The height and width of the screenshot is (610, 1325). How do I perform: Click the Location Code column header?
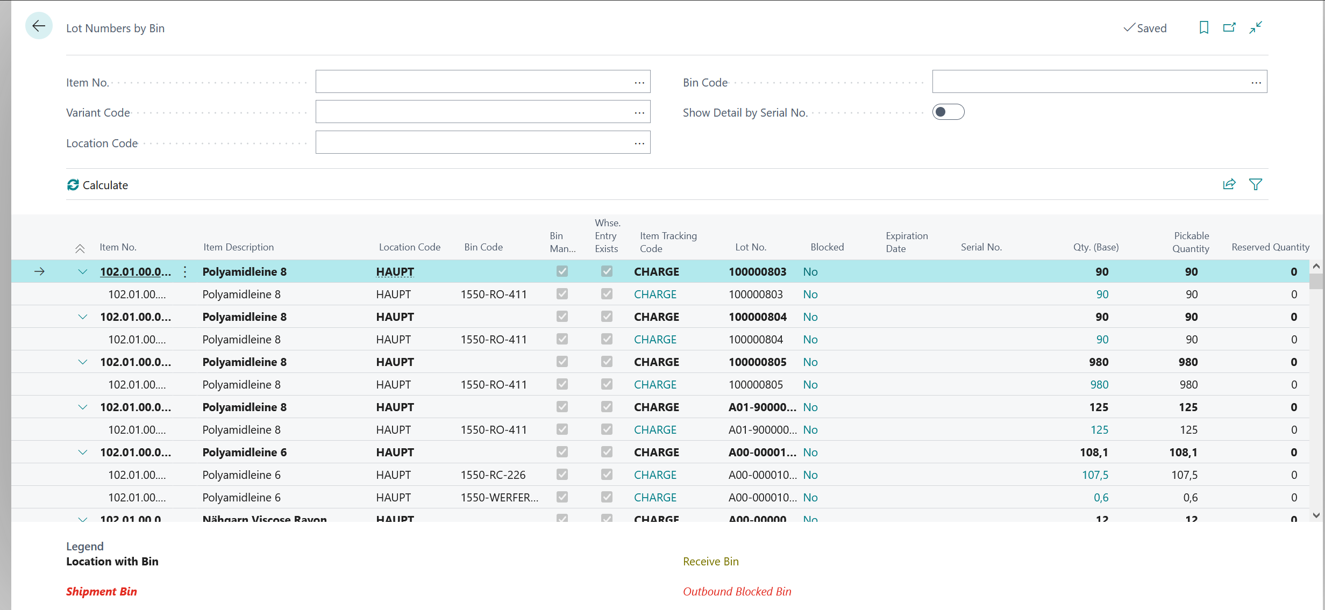tap(409, 247)
